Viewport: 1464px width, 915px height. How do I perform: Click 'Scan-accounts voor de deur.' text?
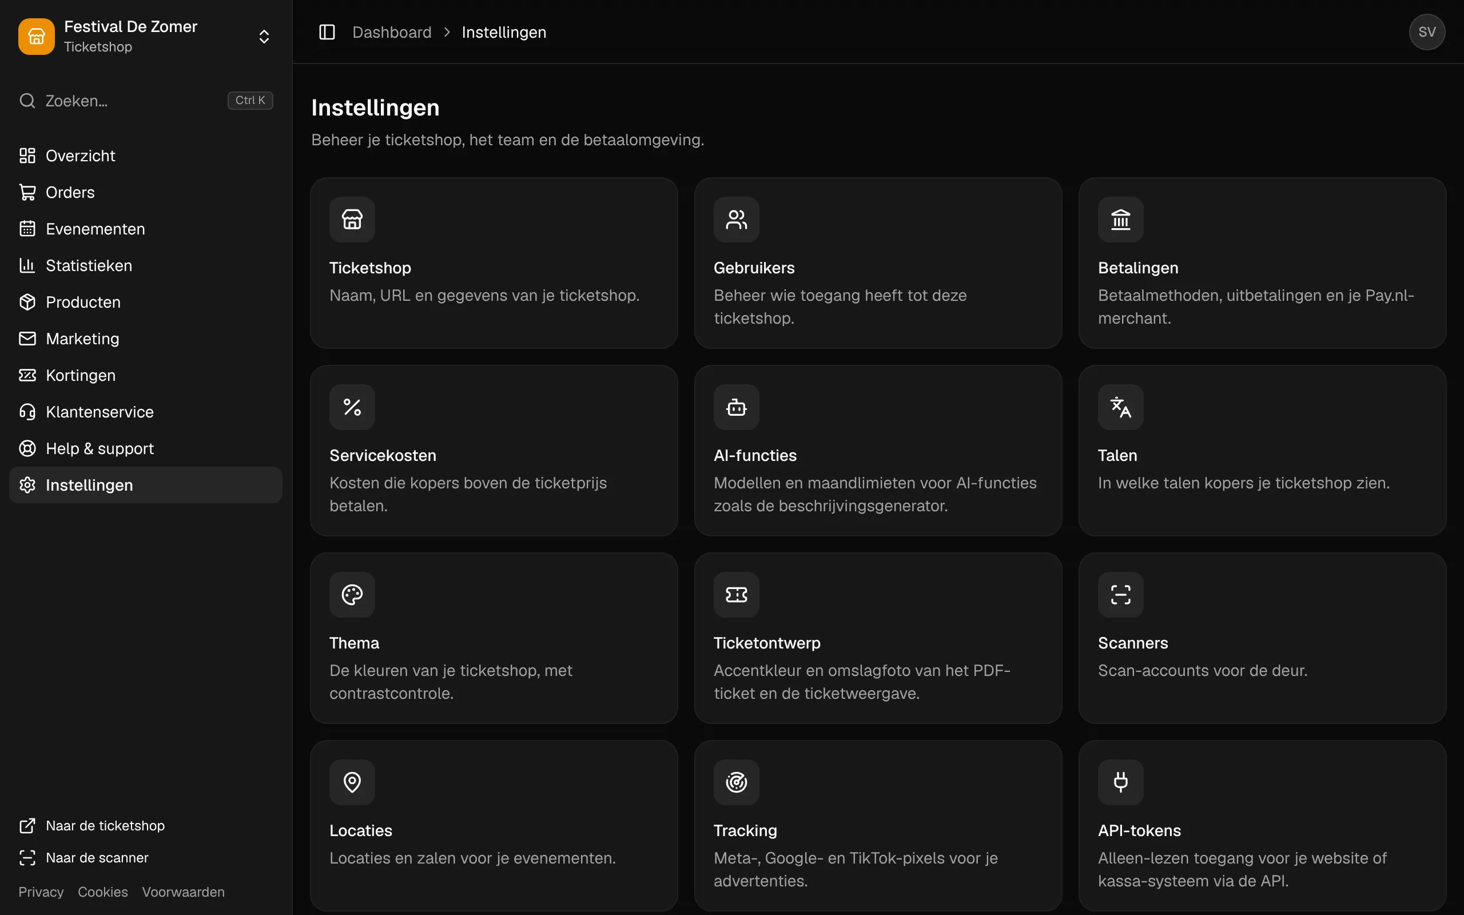coord(1203,670)
